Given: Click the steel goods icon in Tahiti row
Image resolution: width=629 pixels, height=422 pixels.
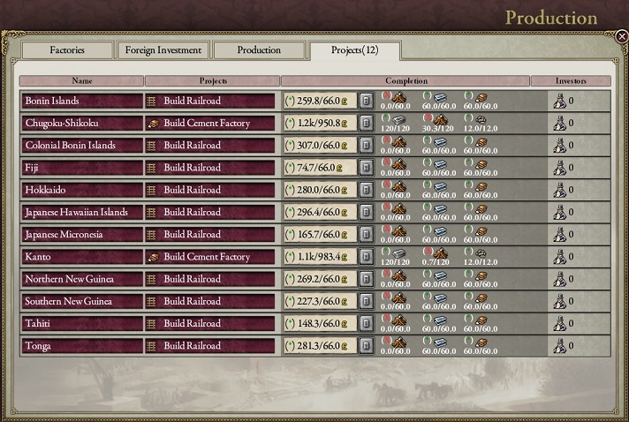Looking at the screenshot, I should [x=440, y=320].
